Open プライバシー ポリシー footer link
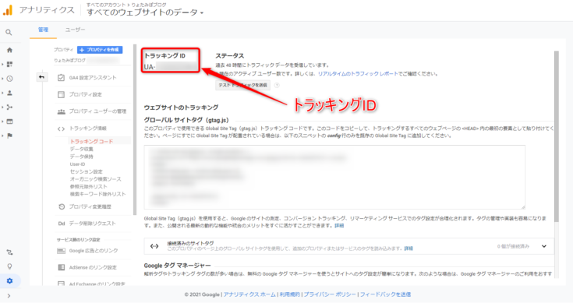573x303 pixels. [x=330, y=294]
